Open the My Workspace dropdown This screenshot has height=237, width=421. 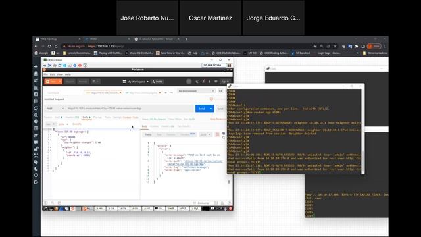coord(136,82)
